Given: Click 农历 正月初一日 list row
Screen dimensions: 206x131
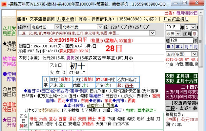Looking at the screenshot, I should click(182, 76).
